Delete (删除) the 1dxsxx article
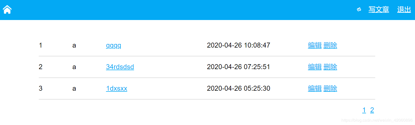Screen dimensions: 415x125 pyautogui.click(x=330, y=88)
